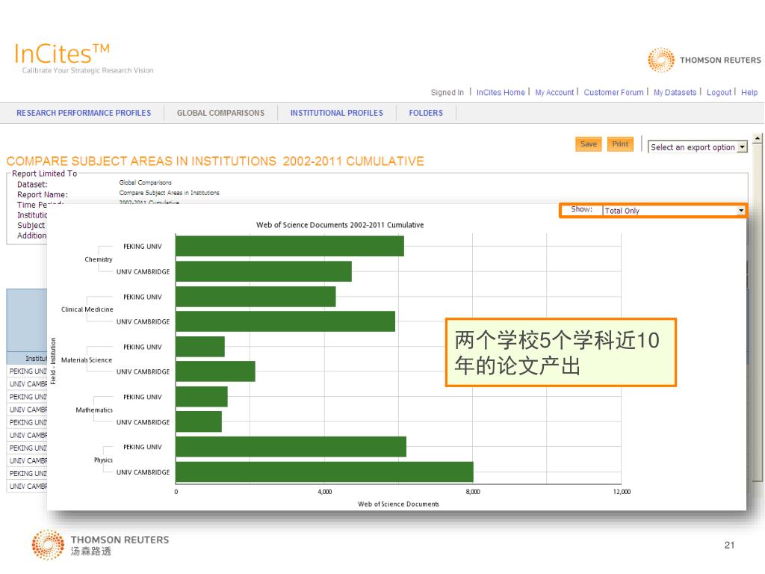Open the My Account link
765x574 pixels.
554,92
